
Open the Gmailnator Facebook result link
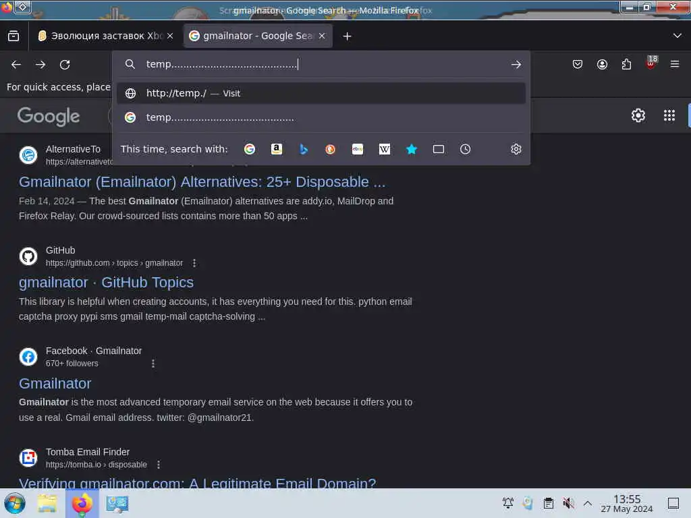click(55, 384)
